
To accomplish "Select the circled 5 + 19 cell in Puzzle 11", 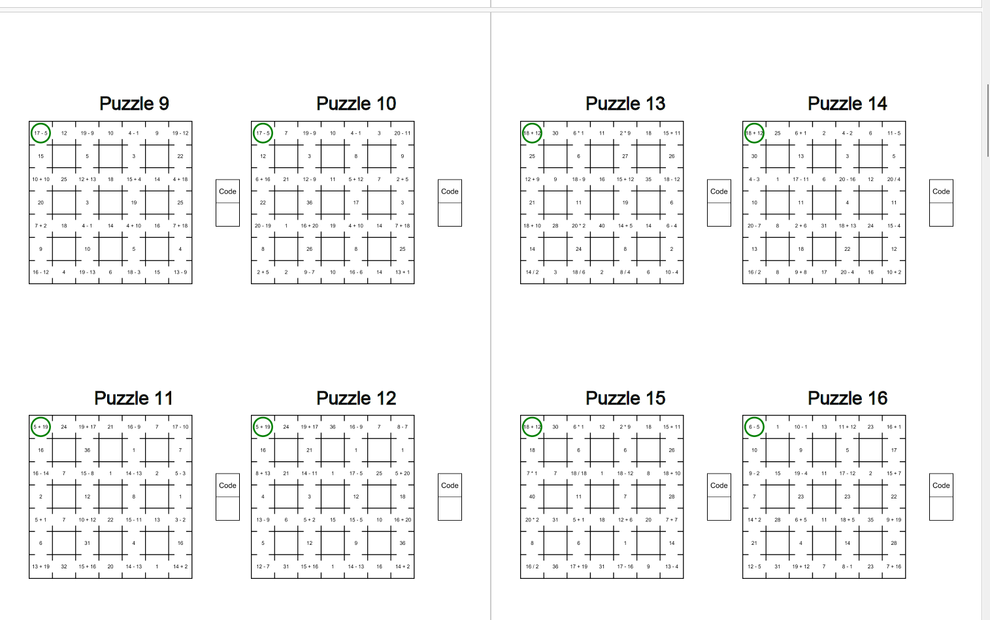I will tap(41, 427).
